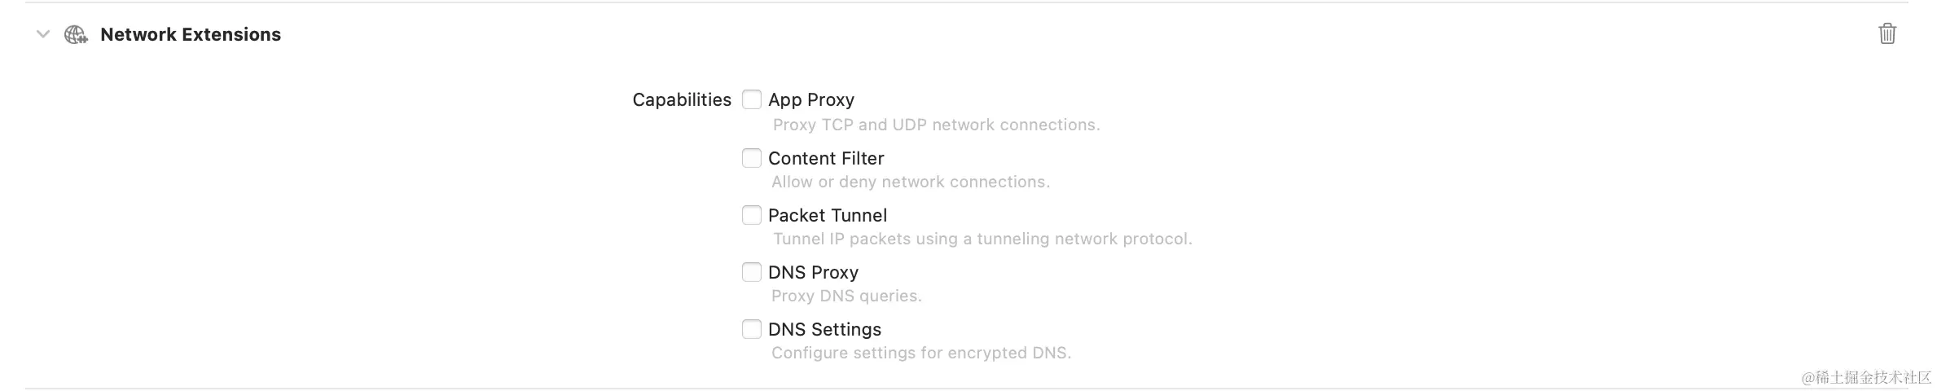
Task: Click the Proxy DNS queries description
Action: click(x=846, y=296)
